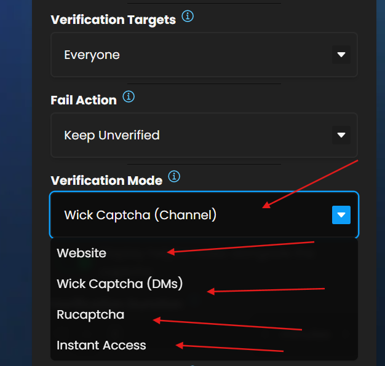Click the Keep Unverified selection field
The height and width of the screenshot is (366, 385).
203,134
